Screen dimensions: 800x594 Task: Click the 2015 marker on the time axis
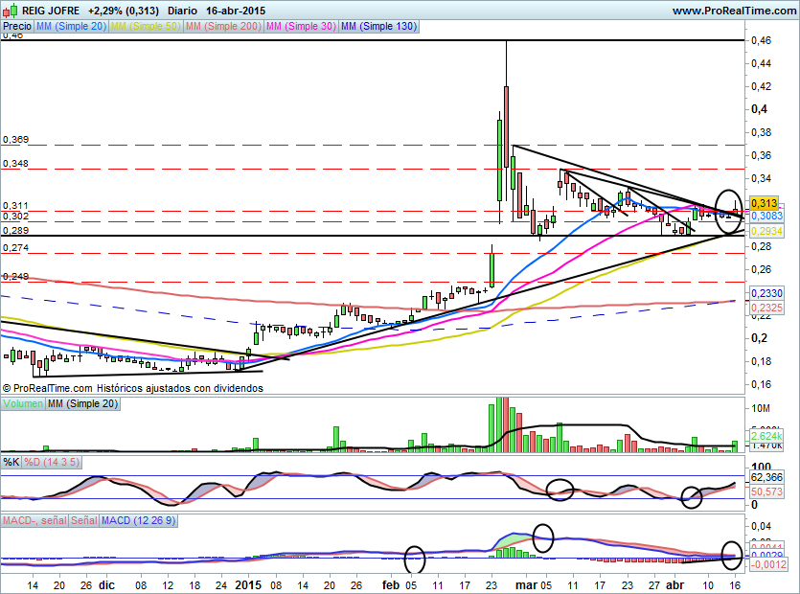pos(248,583)
